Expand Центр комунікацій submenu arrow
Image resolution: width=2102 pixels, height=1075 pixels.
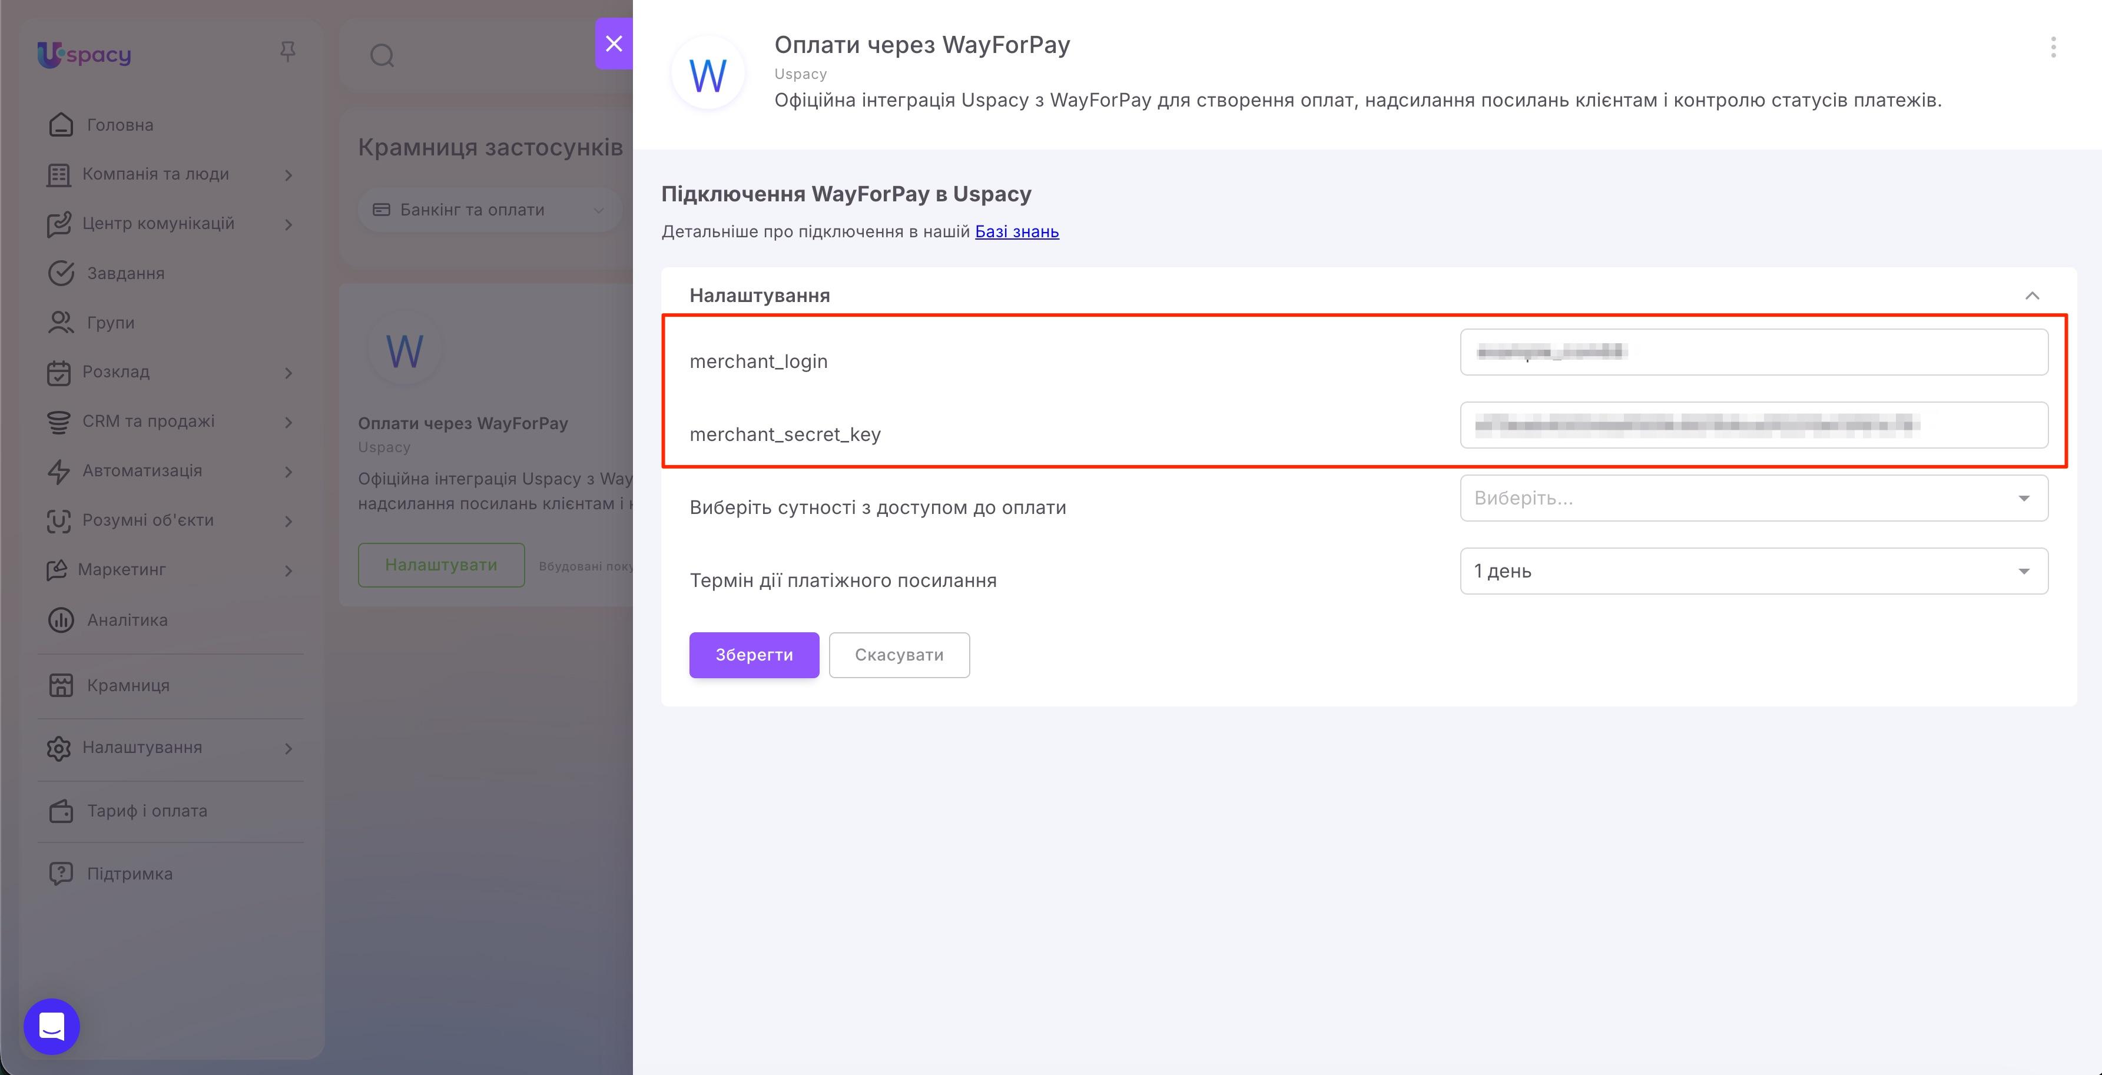pos(288,224)
